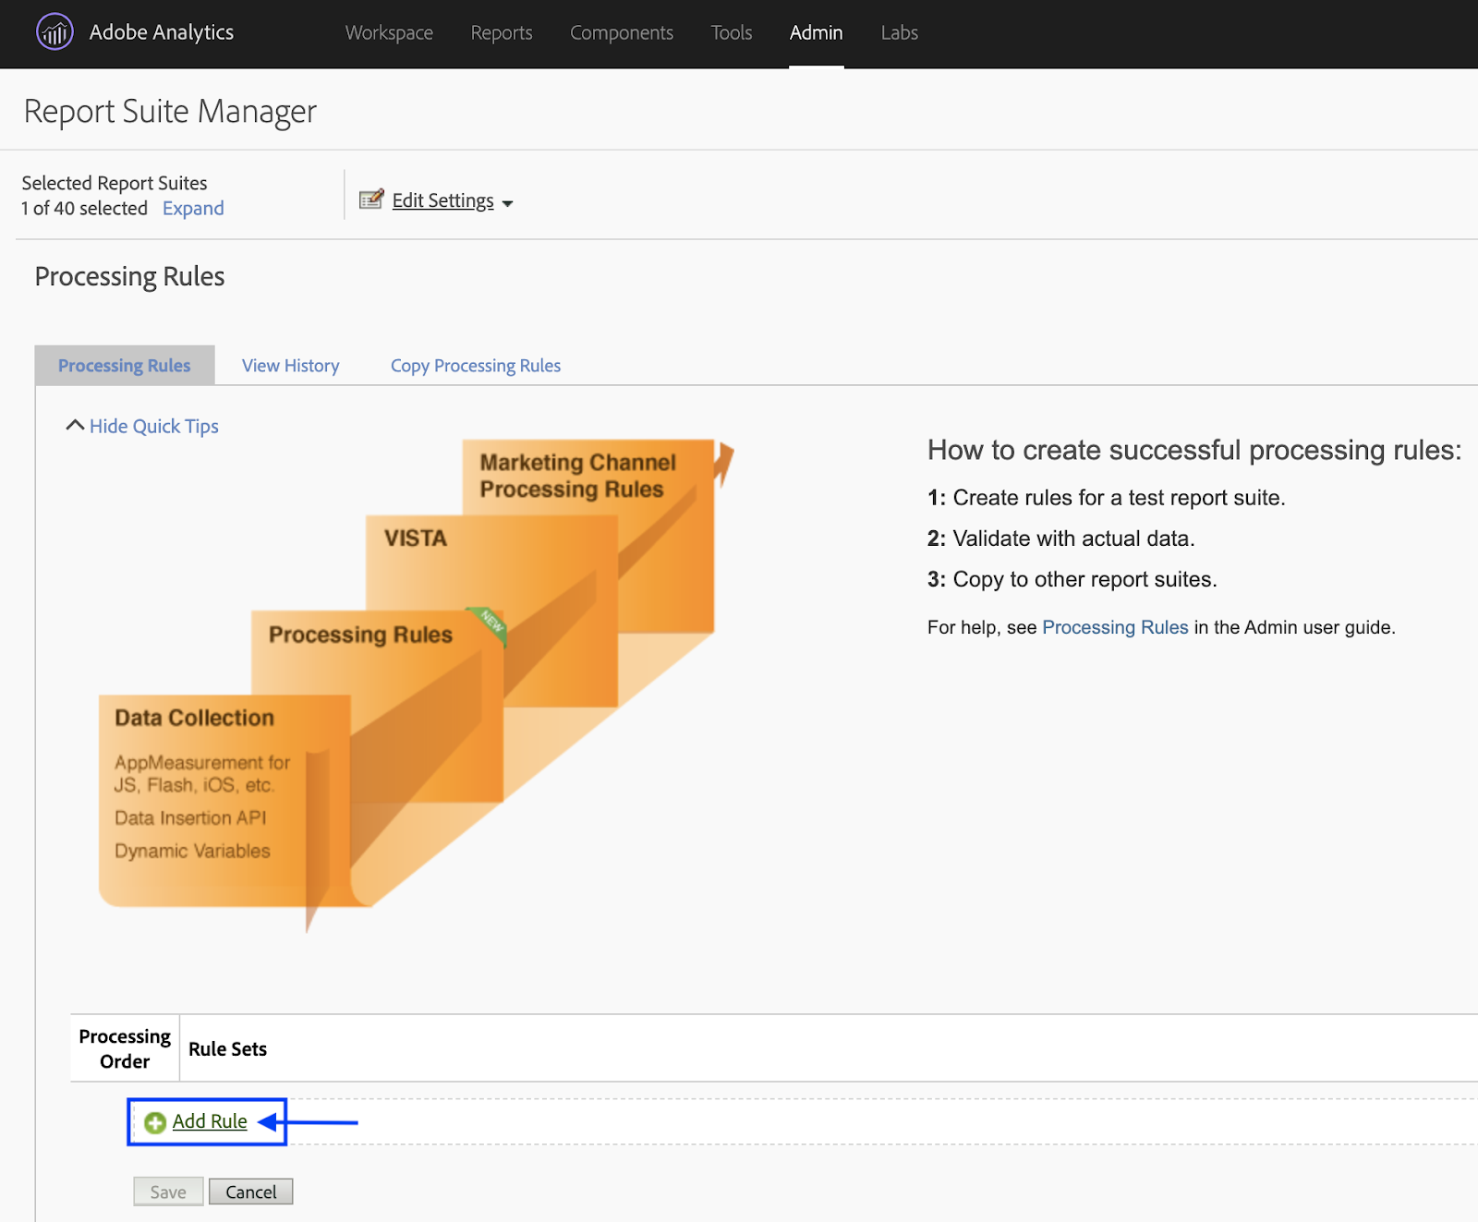Click the Save button
The width and height of the screenshot is (1478, 1222).
[168, 1192]
